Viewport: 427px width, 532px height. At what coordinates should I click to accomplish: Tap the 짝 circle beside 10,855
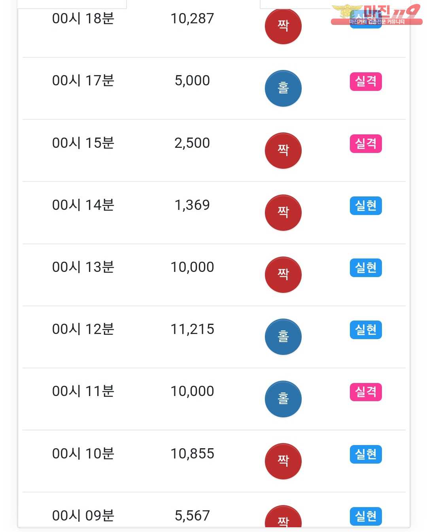tap(283, 461)
